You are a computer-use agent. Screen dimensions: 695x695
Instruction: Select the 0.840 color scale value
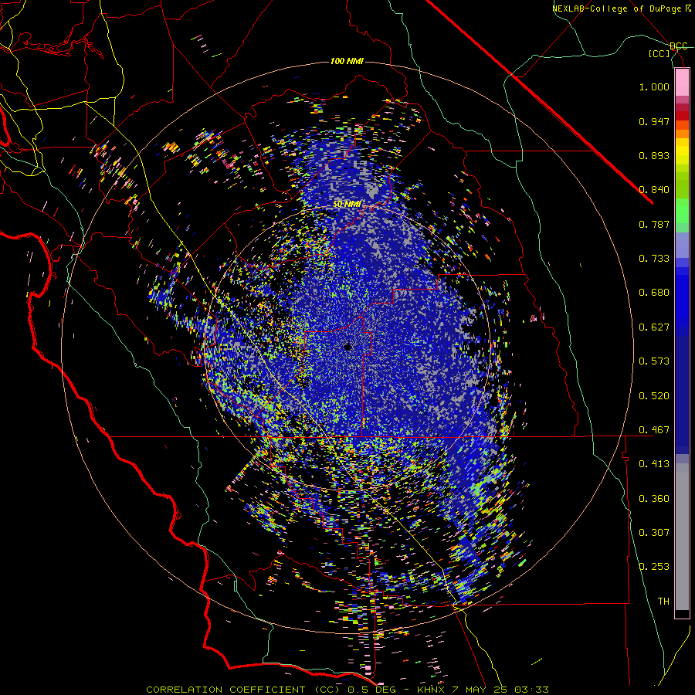[654, 190]
